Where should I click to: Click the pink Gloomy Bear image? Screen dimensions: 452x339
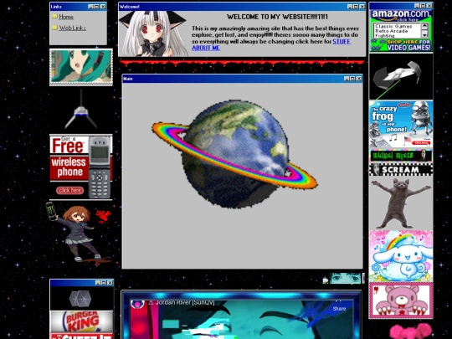(401, 300)
